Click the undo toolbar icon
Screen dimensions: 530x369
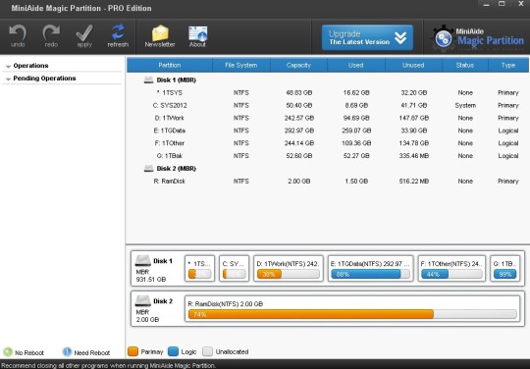click(x=18, y=35)
